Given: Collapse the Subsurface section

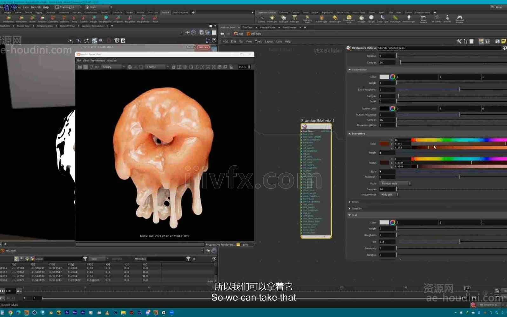Looking at the screenshot, I should pos(349,134).
